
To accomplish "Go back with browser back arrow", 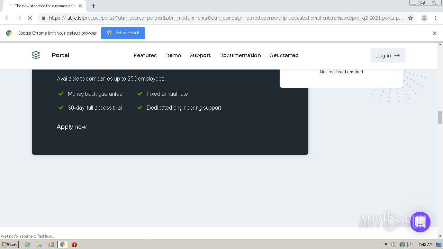I will point(8,18).
